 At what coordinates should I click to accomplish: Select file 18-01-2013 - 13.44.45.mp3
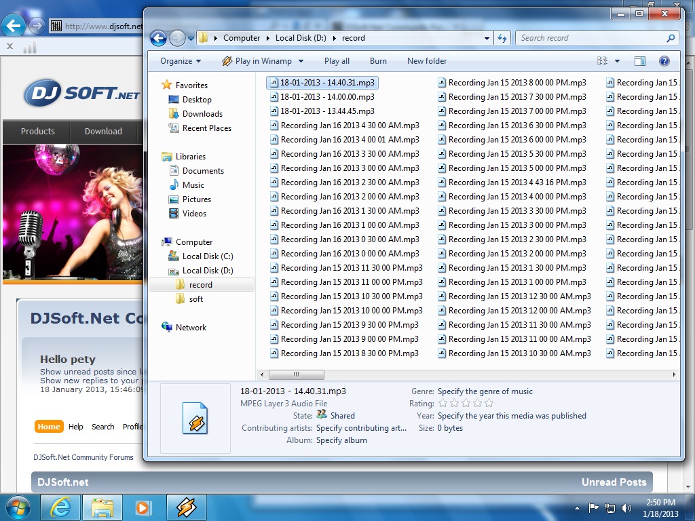tap(327, 111)
